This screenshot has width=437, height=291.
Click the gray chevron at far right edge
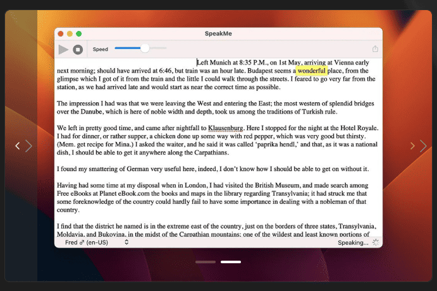click(423, 146)
